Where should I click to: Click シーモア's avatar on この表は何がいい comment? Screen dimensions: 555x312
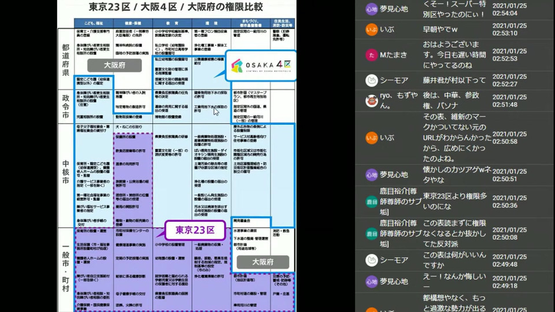[371, 261]
